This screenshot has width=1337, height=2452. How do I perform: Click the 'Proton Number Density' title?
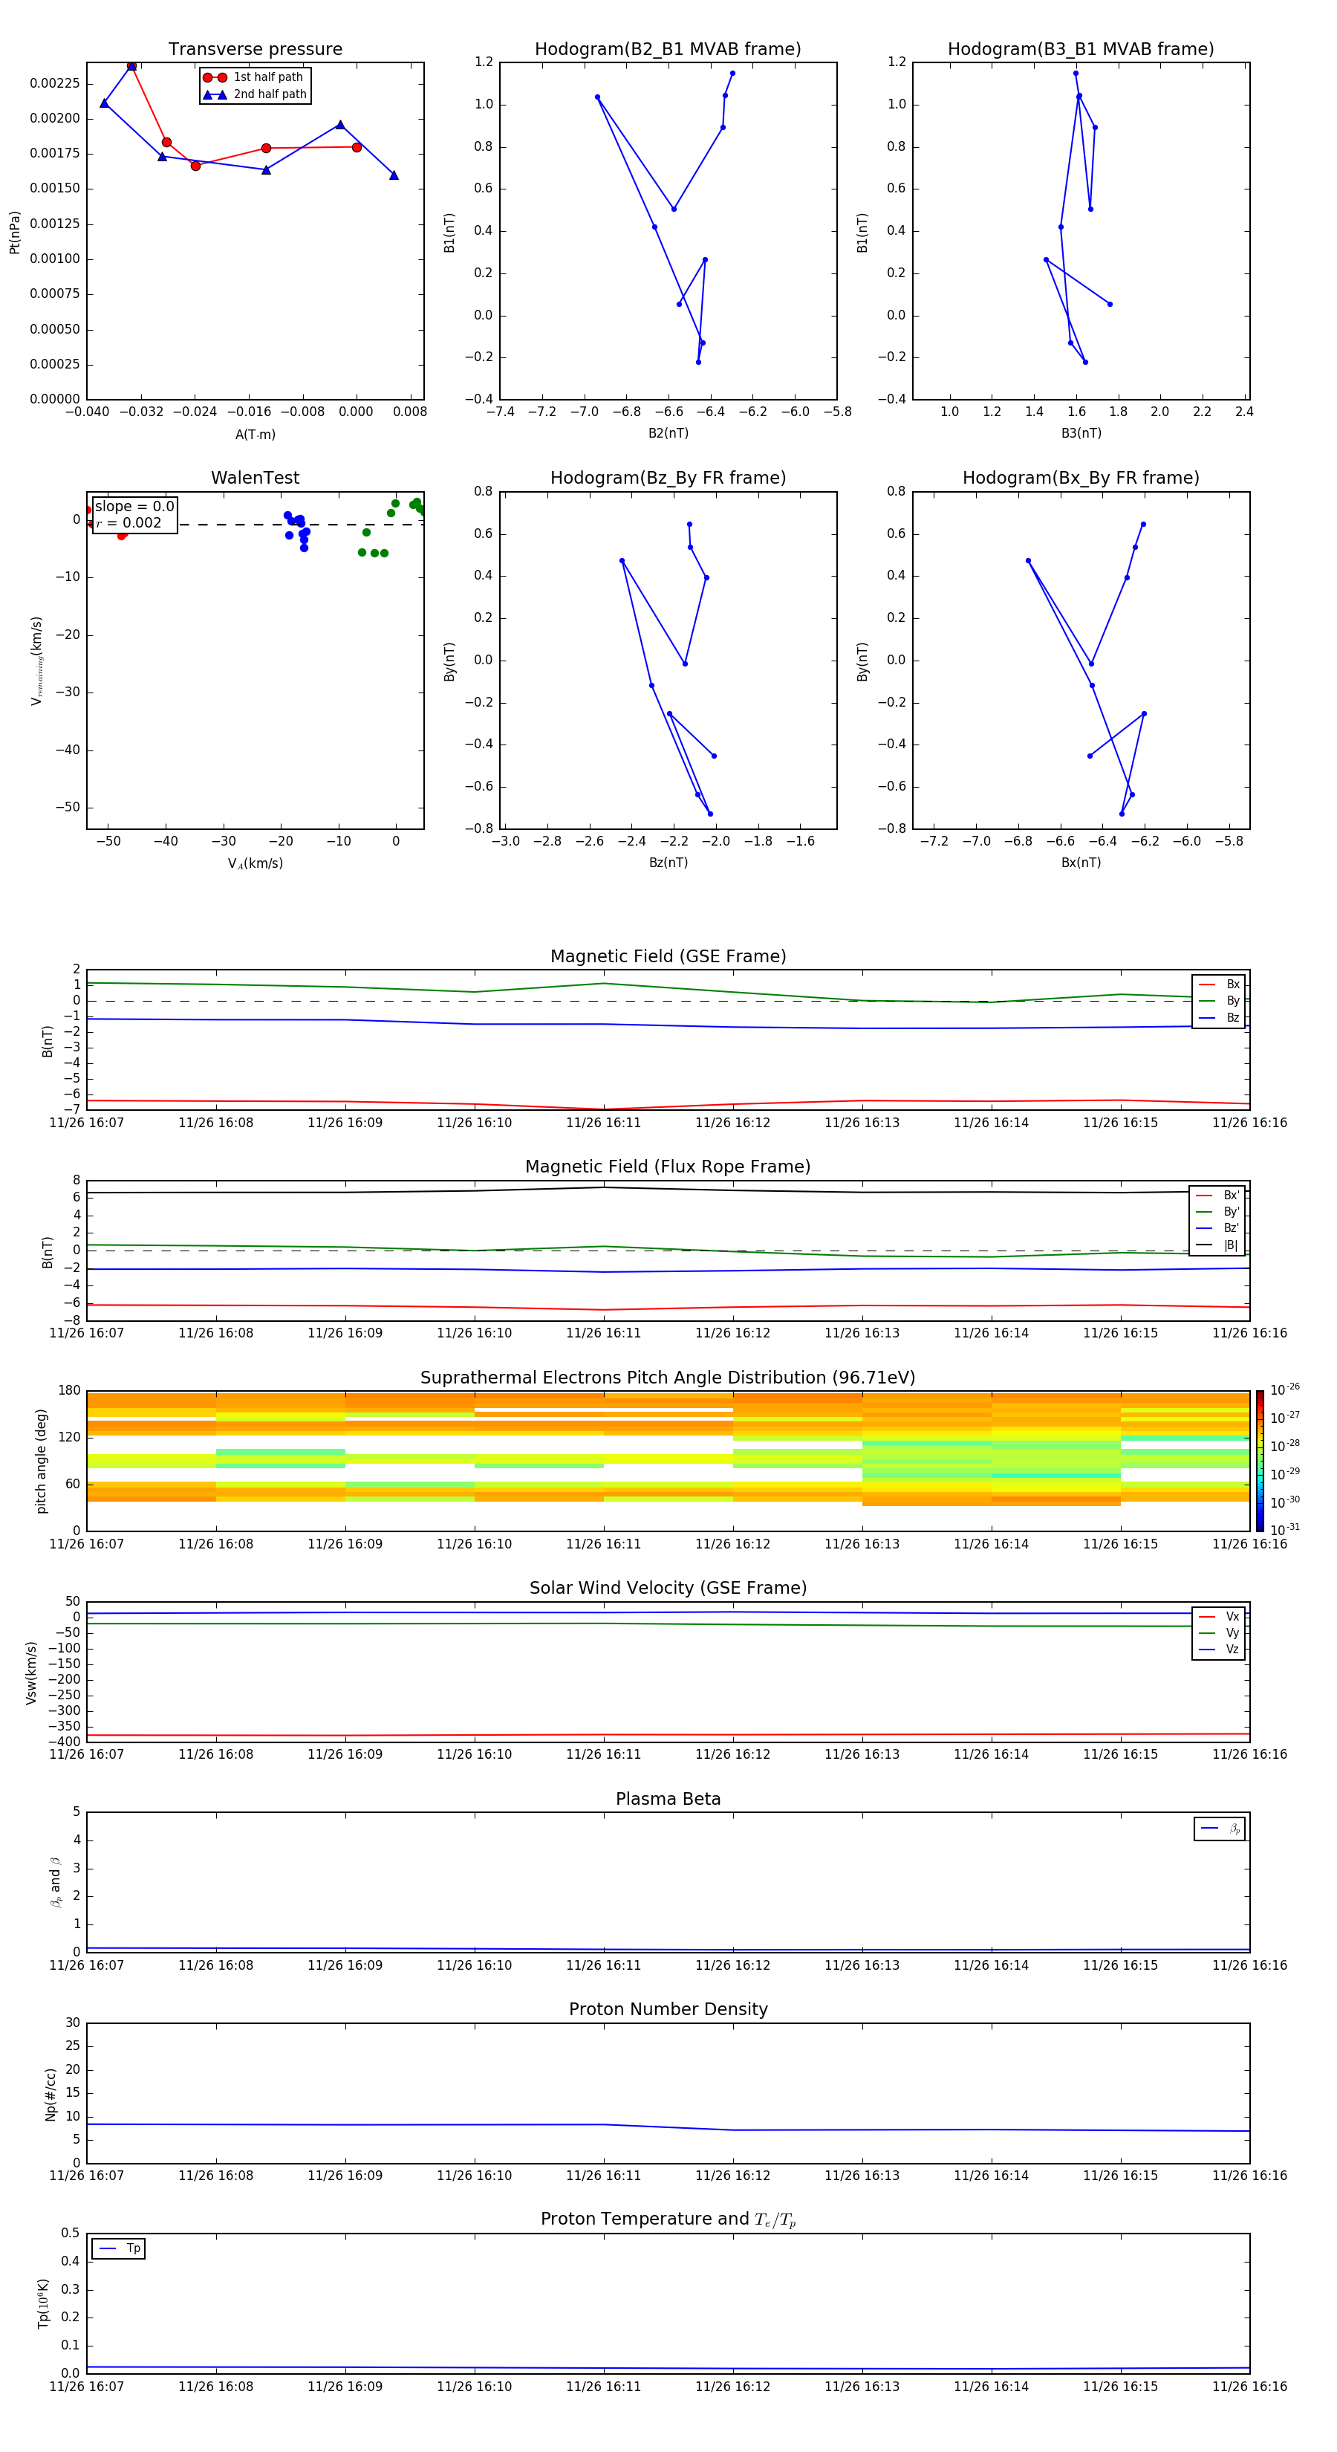668,2009
